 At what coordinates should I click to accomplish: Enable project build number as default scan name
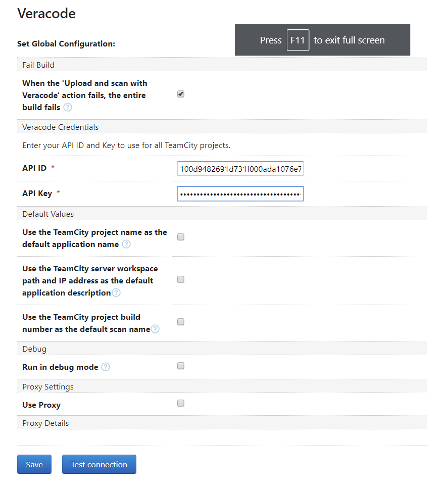click(x=180, y=321)
